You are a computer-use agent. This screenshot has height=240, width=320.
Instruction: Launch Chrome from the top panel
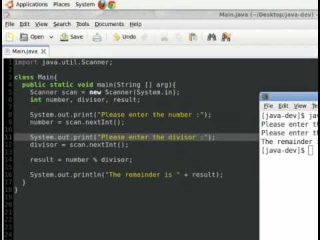click(112, 5)
